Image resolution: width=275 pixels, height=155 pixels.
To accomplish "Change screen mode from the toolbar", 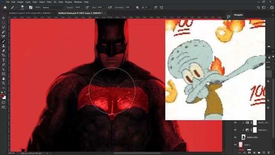I will (x=3, y=107).
